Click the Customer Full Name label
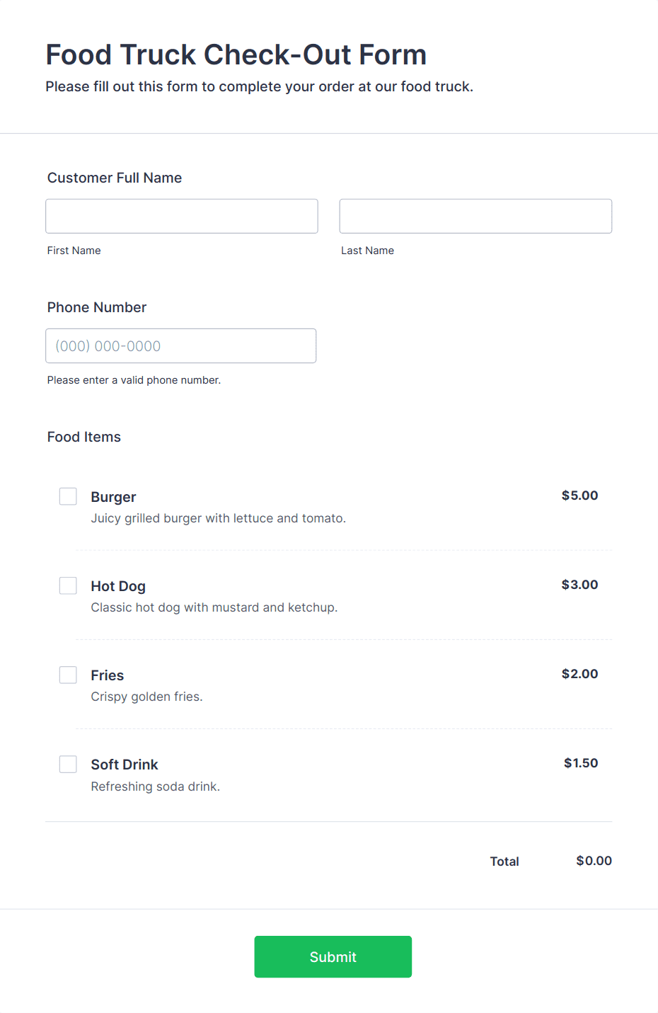This screenshot has height=1013, width=658. coord(115,178)
